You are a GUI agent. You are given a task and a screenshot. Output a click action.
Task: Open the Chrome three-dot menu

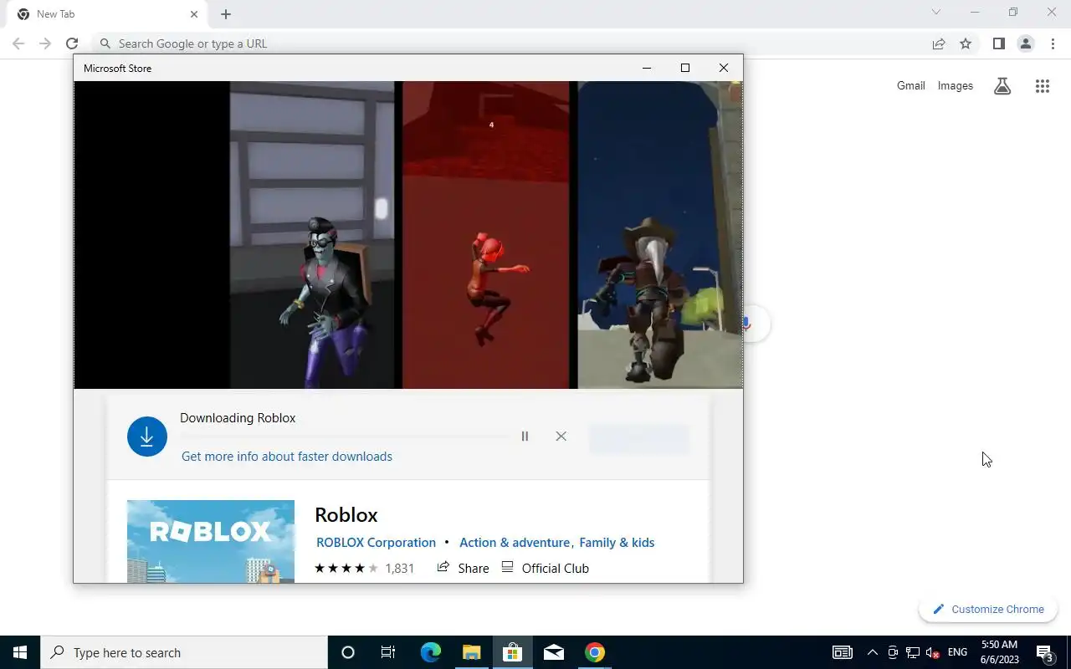[x=1053, y=43]
